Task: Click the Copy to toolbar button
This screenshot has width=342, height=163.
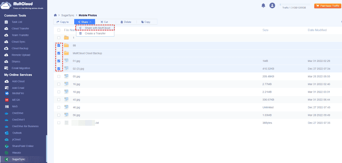Action: [x=63, y=22]
